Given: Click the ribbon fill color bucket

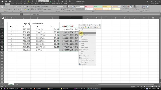Looking at the screenshot, I should pyautogui.click(x=25, y=9).
